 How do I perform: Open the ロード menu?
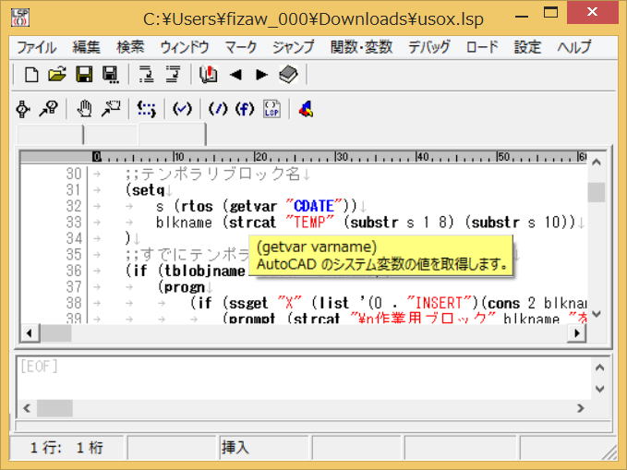(x=482, y=47)
